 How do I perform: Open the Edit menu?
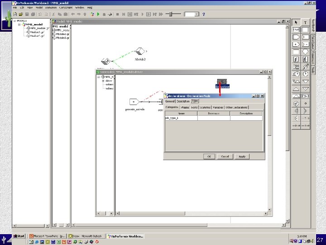tap(22, 8)
